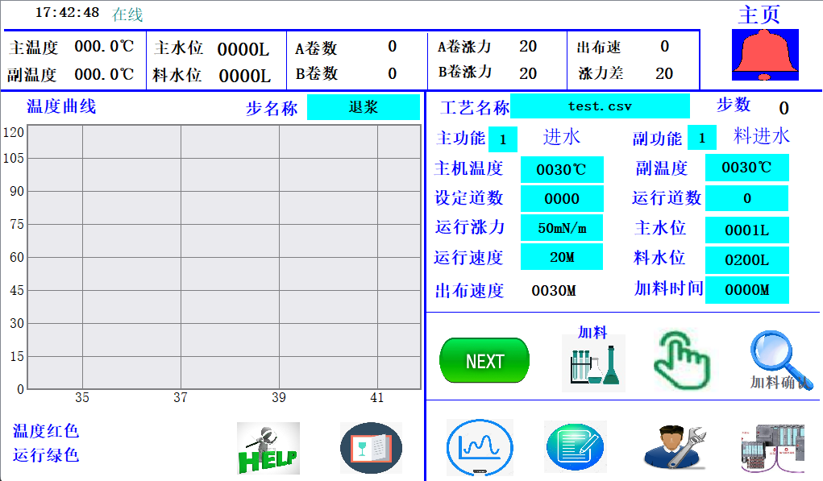
Task: Click the 加料 chemical flask icon
Action: 593,363
